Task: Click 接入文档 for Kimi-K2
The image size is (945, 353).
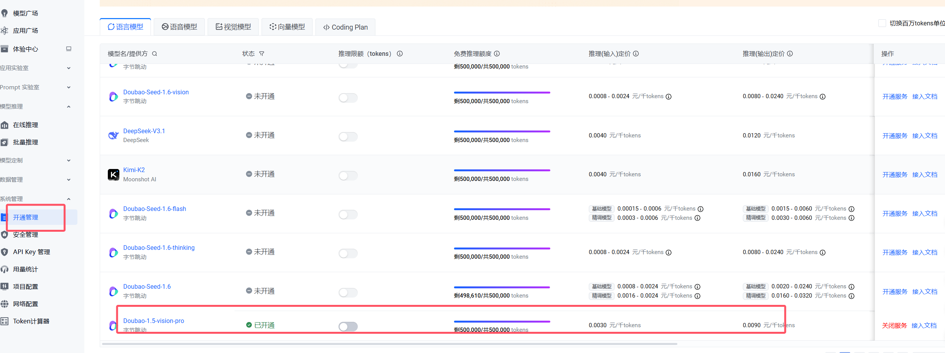Action: click(925, 175)
